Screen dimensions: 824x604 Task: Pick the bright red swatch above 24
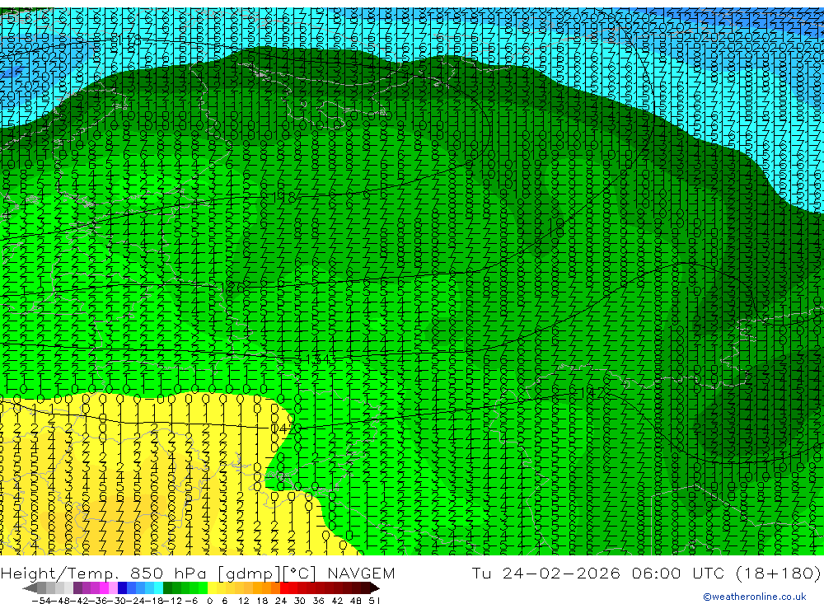click(284, 588)
